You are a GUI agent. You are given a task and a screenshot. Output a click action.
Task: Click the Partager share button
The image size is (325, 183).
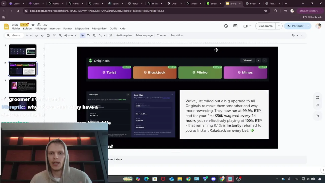tap(295, 26)
